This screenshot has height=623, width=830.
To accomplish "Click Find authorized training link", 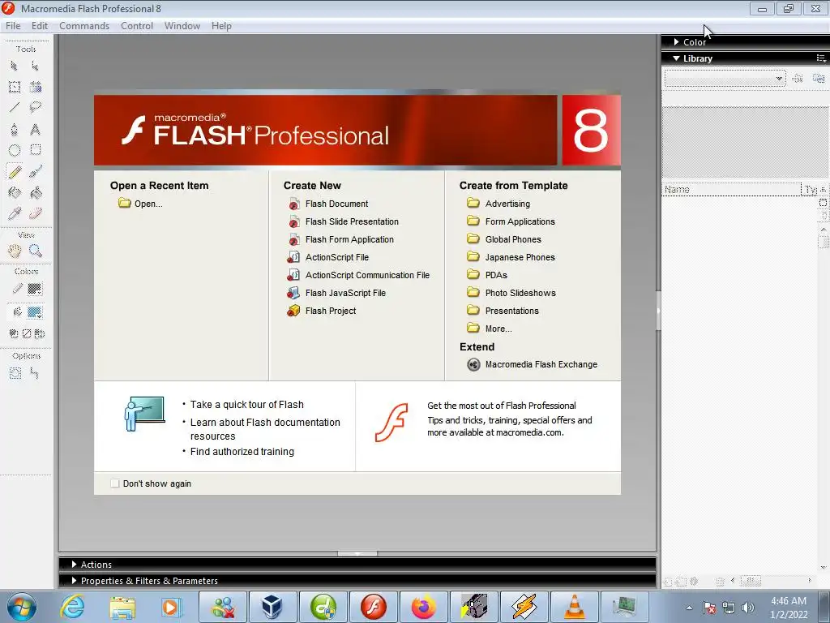I will [242, 451].
